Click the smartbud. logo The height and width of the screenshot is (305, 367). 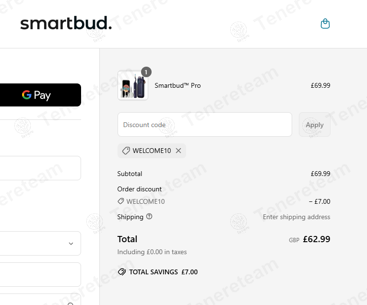click(66, 23)
